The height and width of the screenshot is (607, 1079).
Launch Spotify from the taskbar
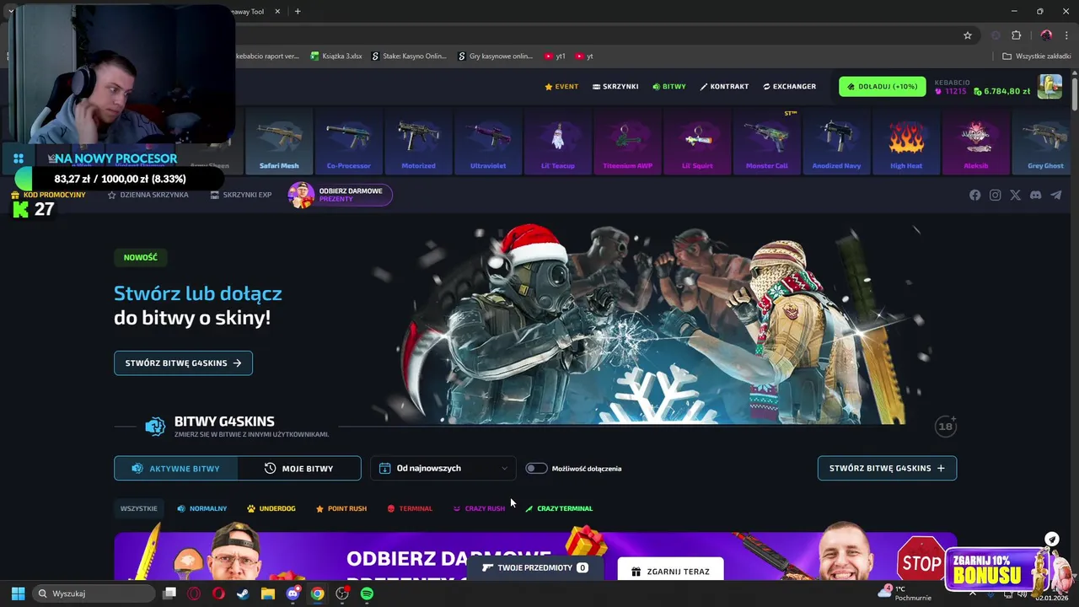[x=367, y=594]
